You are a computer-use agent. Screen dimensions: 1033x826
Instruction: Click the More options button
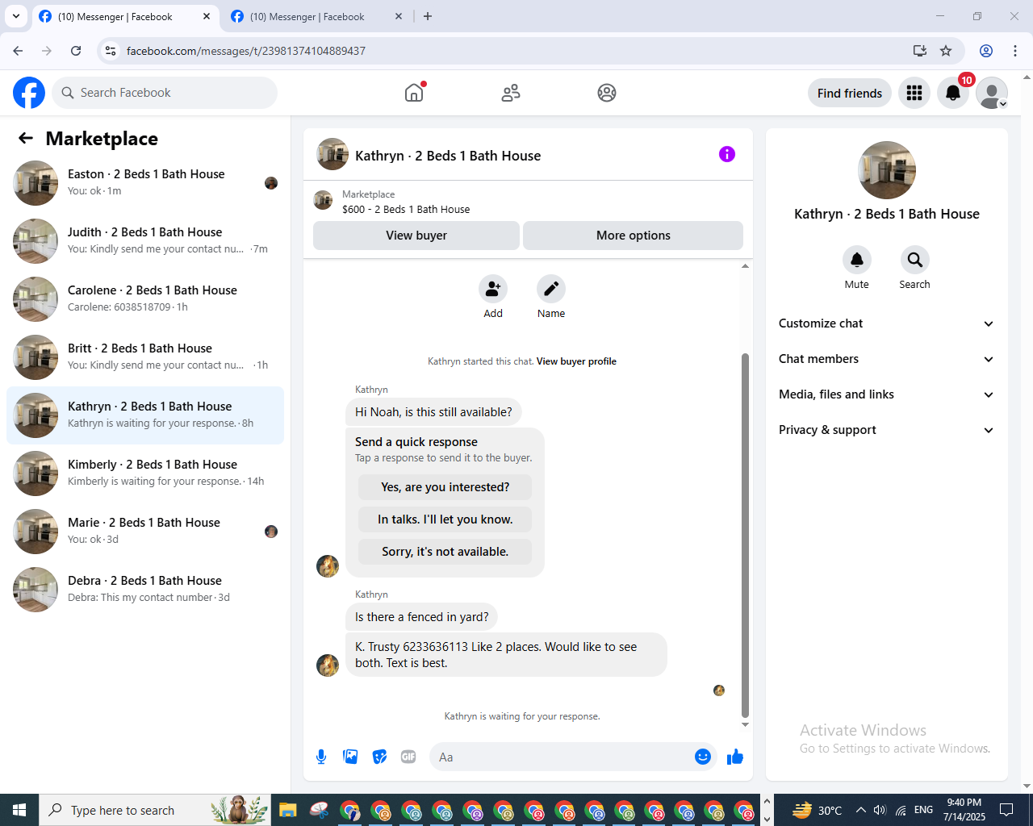633,236
